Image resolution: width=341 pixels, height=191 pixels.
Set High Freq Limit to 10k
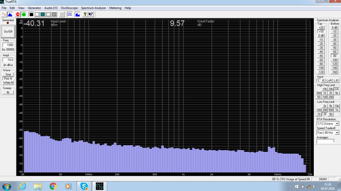325,89
